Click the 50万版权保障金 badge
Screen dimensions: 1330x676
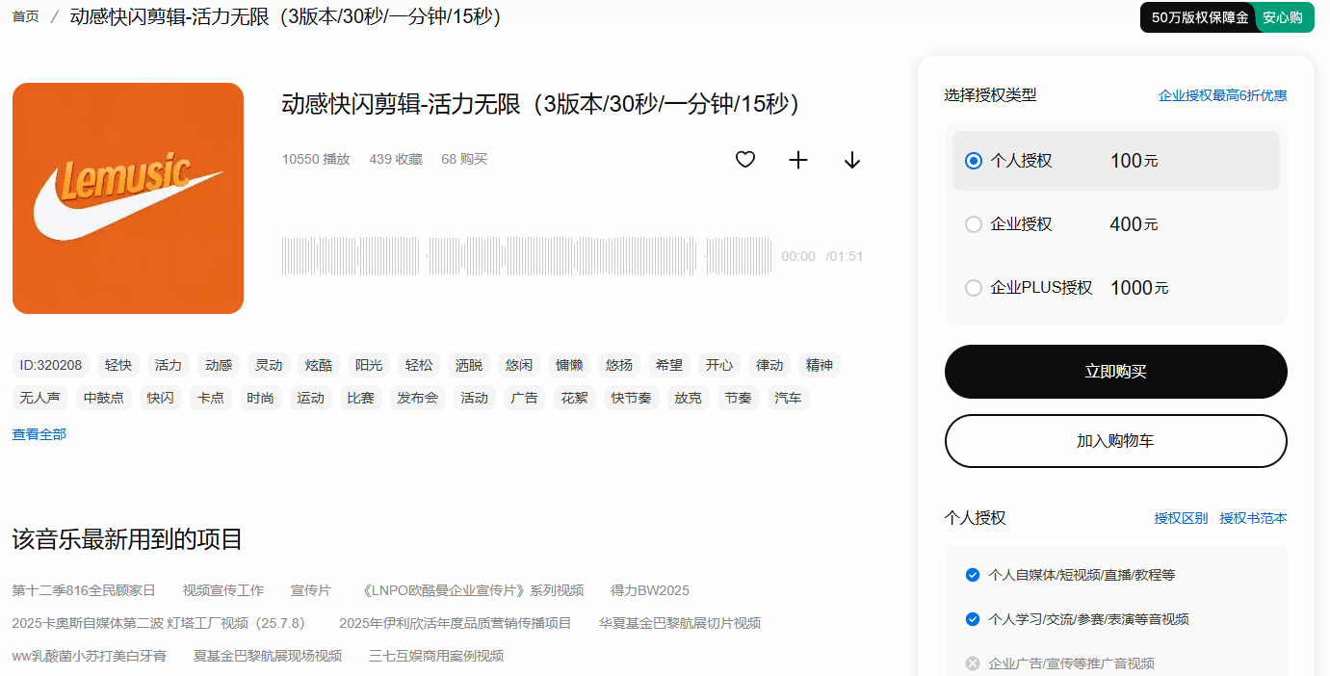click(x=1200, y=17)
